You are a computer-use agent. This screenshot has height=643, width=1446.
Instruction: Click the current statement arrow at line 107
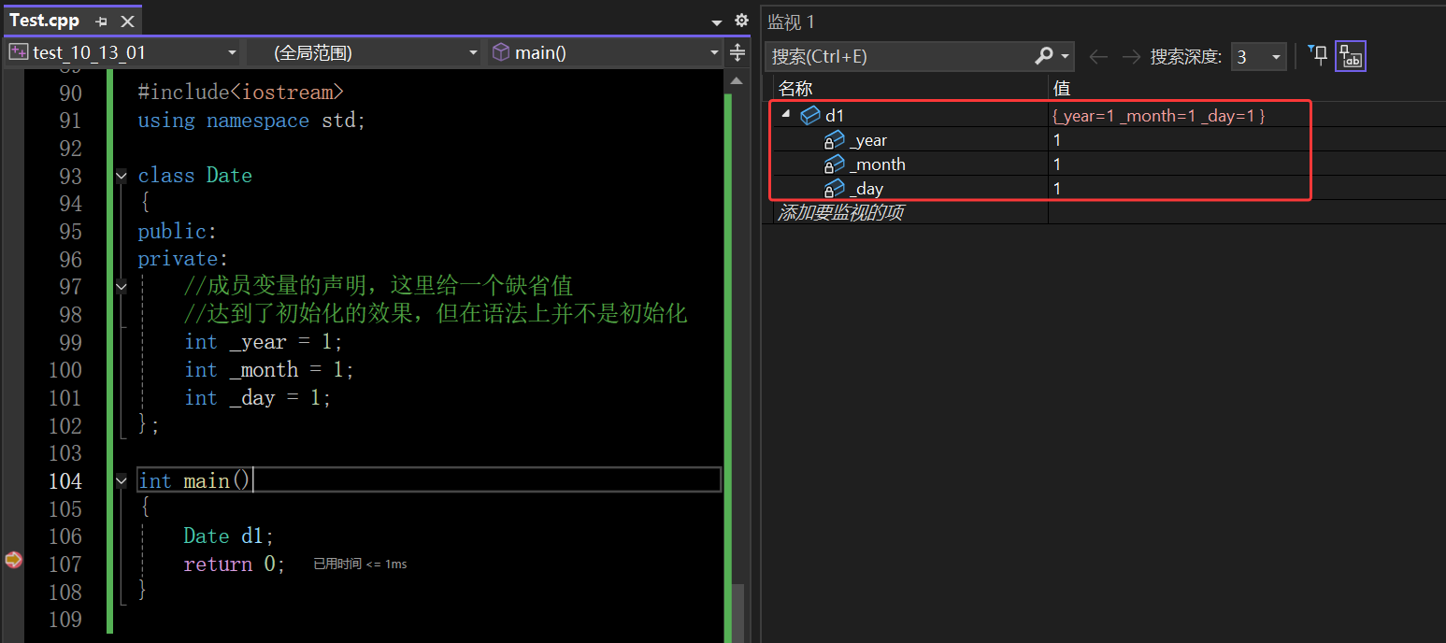13,560
